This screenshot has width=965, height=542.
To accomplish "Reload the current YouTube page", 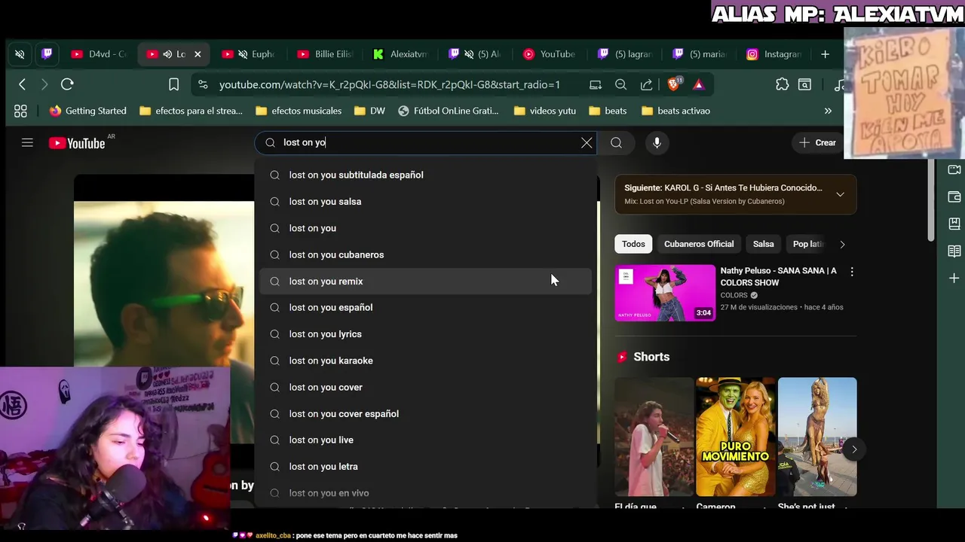I will pyautogui.click(x=67, y=84).
